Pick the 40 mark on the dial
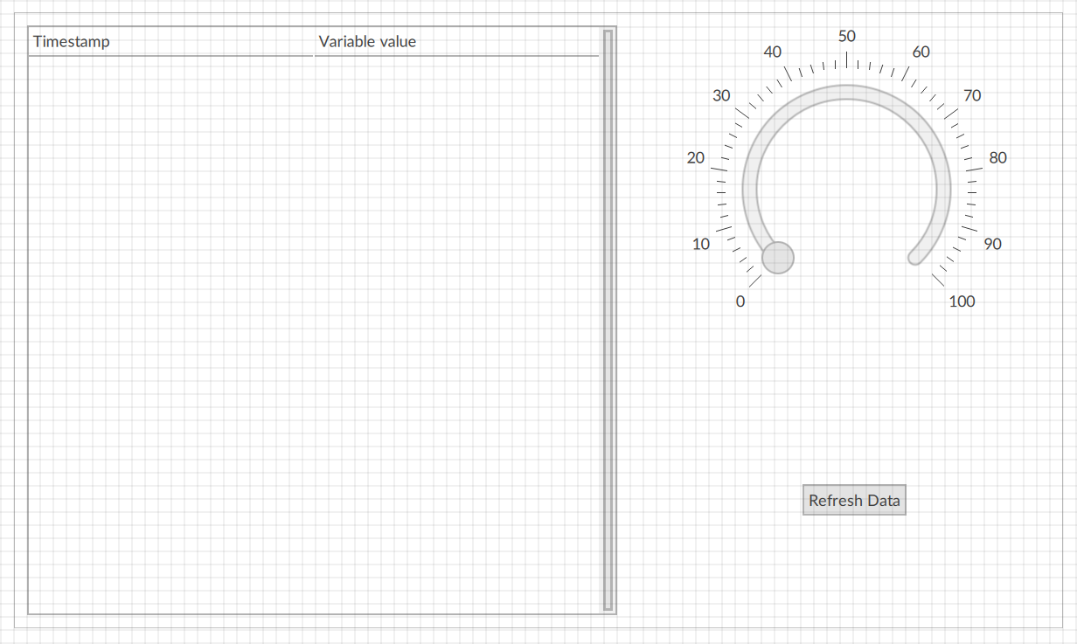Image resolution: width=1077 pixels, height=644 pixels. (x=773, y=52)
